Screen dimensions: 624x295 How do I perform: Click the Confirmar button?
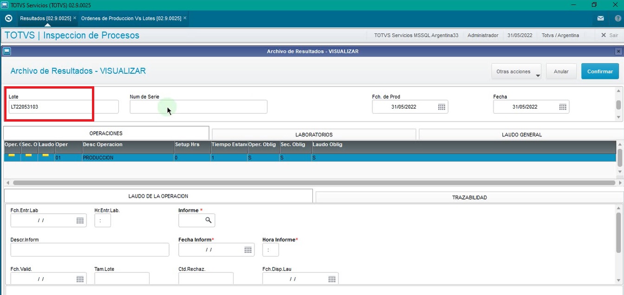pos(600,71)
